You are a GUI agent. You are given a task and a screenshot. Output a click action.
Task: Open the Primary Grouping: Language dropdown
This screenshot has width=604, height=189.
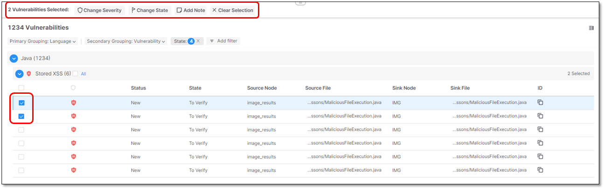(43, 41)
